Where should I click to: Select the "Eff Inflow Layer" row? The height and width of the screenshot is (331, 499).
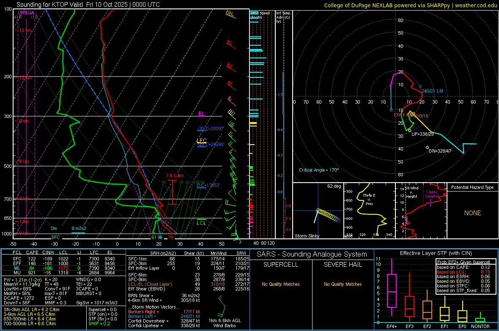pos(189,268)
